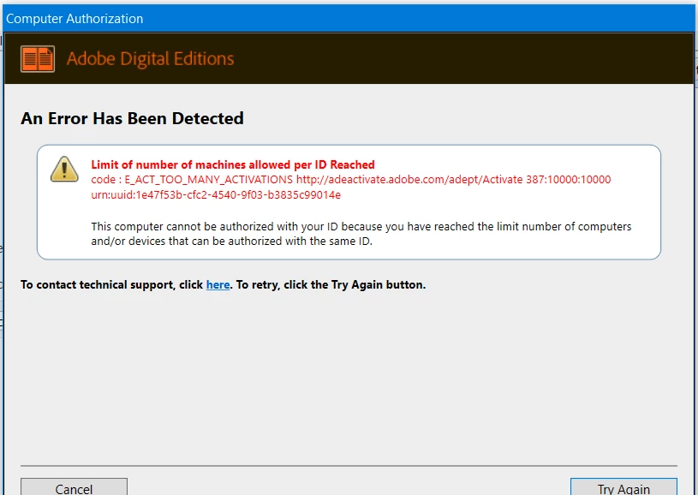
Task: Click the 'This computer cannot be authorized' message
Action: [x=361, y=234]
